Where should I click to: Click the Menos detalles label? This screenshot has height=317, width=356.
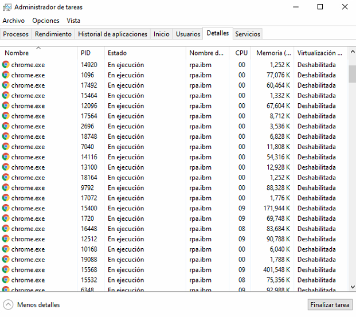38,305
